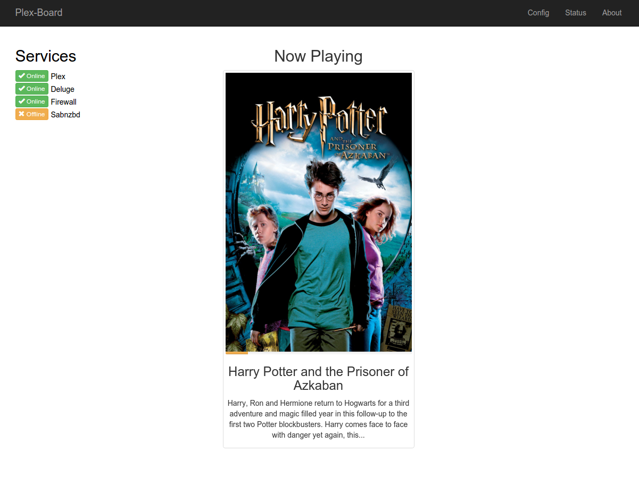Click the Online badge beside Plex
Image resolution: width=639 pixels, height=486 pixels.
[32, 76]
